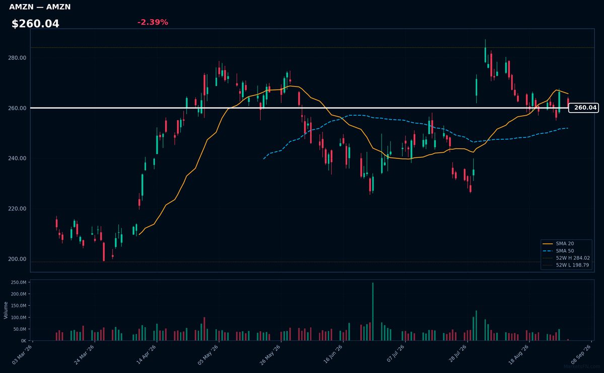This screenshot has width=604, height=373.
Task: Click the 26 May '26 date label
Action: pos(270,354)
